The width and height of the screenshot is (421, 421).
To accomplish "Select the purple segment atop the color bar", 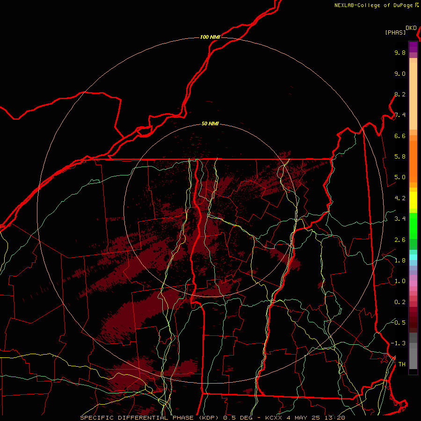I will [413, 47].
